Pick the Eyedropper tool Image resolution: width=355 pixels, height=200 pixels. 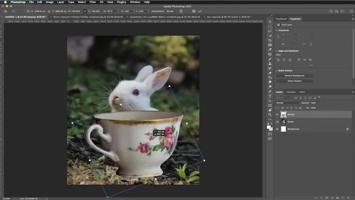(x=270, y=50)
